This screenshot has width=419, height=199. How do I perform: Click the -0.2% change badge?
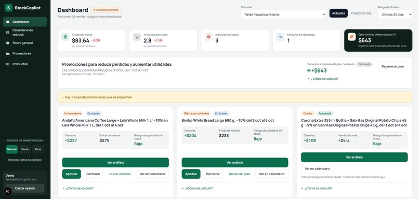[96, 40]
